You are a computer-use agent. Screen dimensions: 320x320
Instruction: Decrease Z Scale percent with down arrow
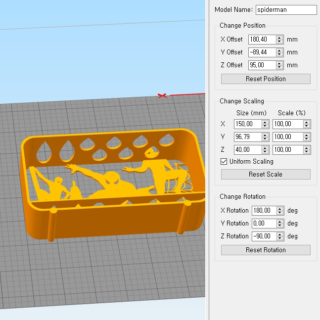[x=307, y=152]
